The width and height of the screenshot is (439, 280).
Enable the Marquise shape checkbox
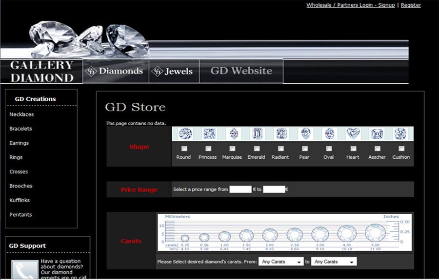coord(232,149)
